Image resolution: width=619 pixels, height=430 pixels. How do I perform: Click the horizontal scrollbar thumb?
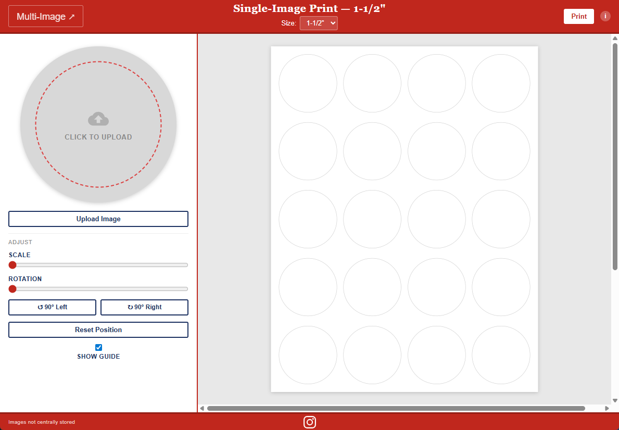[x=396, y=408]
